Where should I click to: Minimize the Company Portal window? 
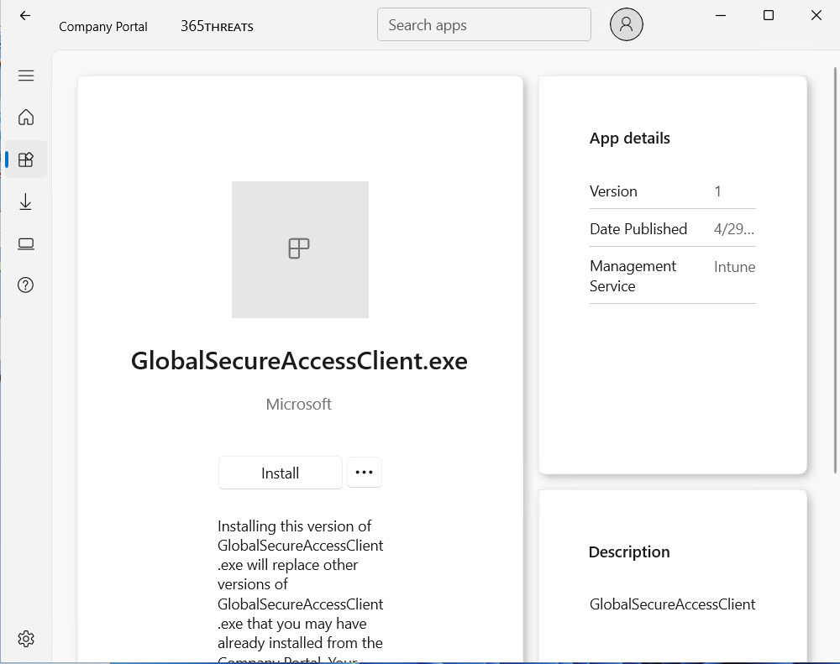[721, 15]
